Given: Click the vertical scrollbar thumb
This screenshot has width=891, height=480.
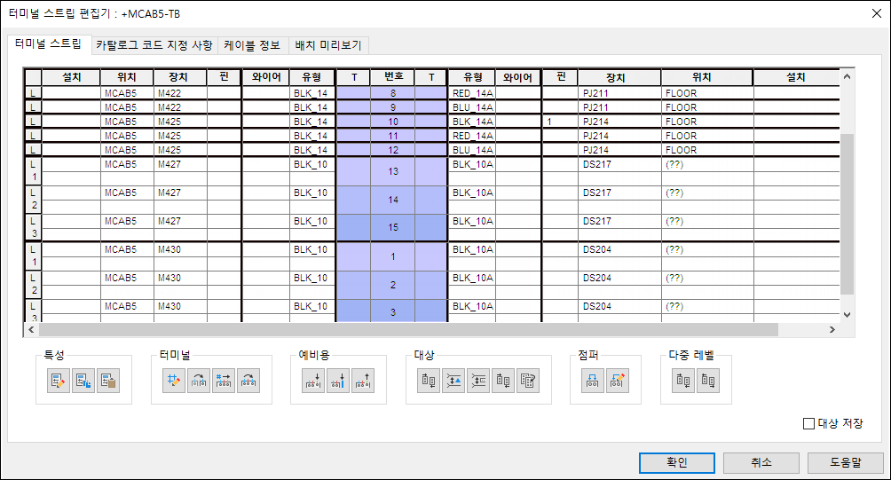Looking at the screenshot, I should (x=847, y=214).
